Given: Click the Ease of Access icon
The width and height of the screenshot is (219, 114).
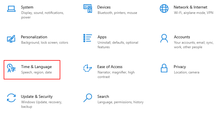Looking at the screenshot, I should pyautogui.click(x=88, y=68).
